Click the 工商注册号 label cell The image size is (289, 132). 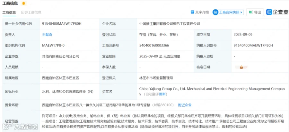click(x=118, y=45)
